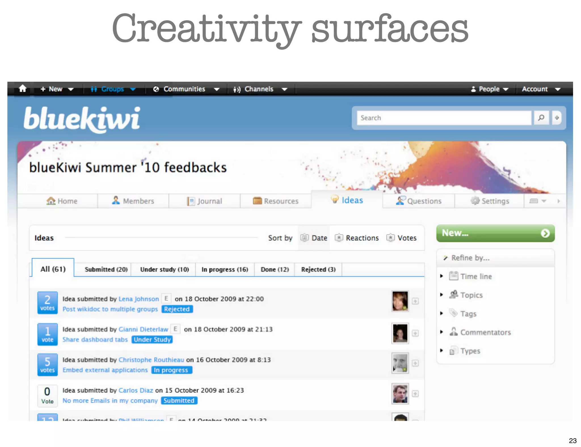This screenshot has width=581, height=447.
Task: Click plus icon beside Lena Johnson's avatar
Action: (x=415, y=301)
